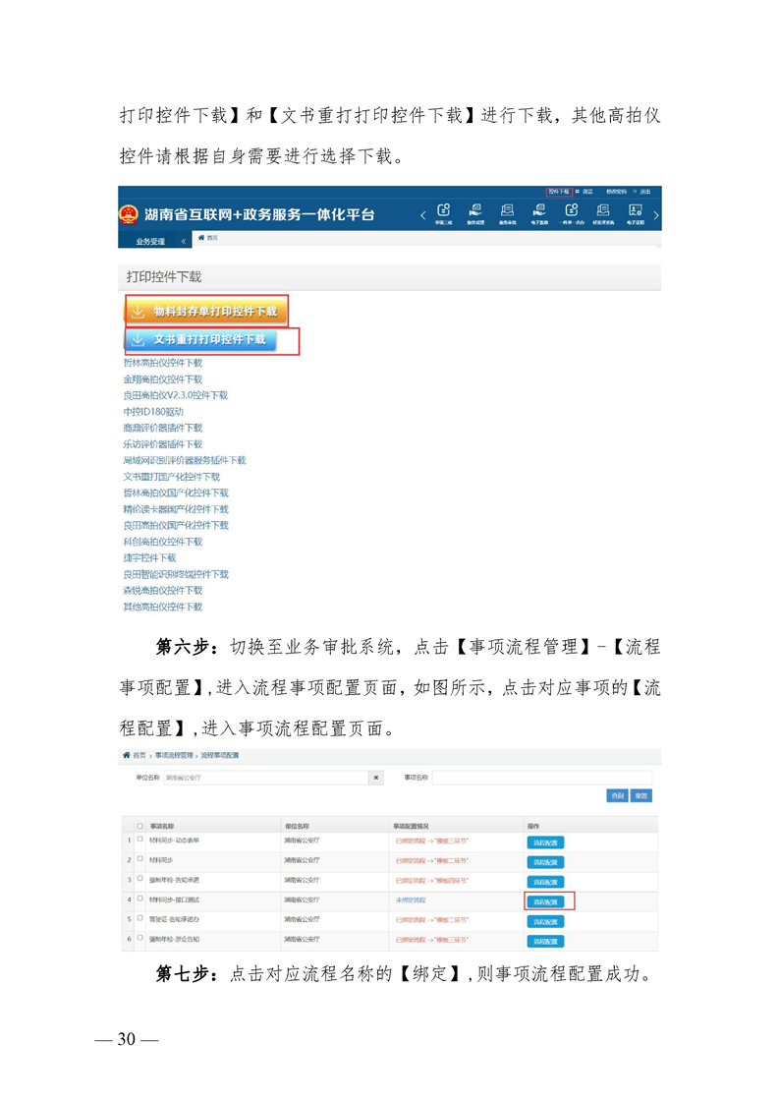Click the home icon in the 首页 tab
The image size is (779, 1103).
pos(201,238)
